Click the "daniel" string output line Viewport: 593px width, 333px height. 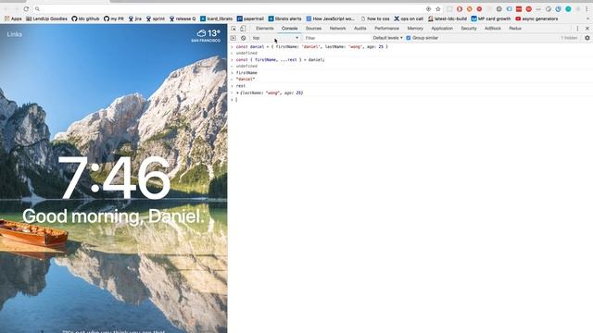(246, 80)
